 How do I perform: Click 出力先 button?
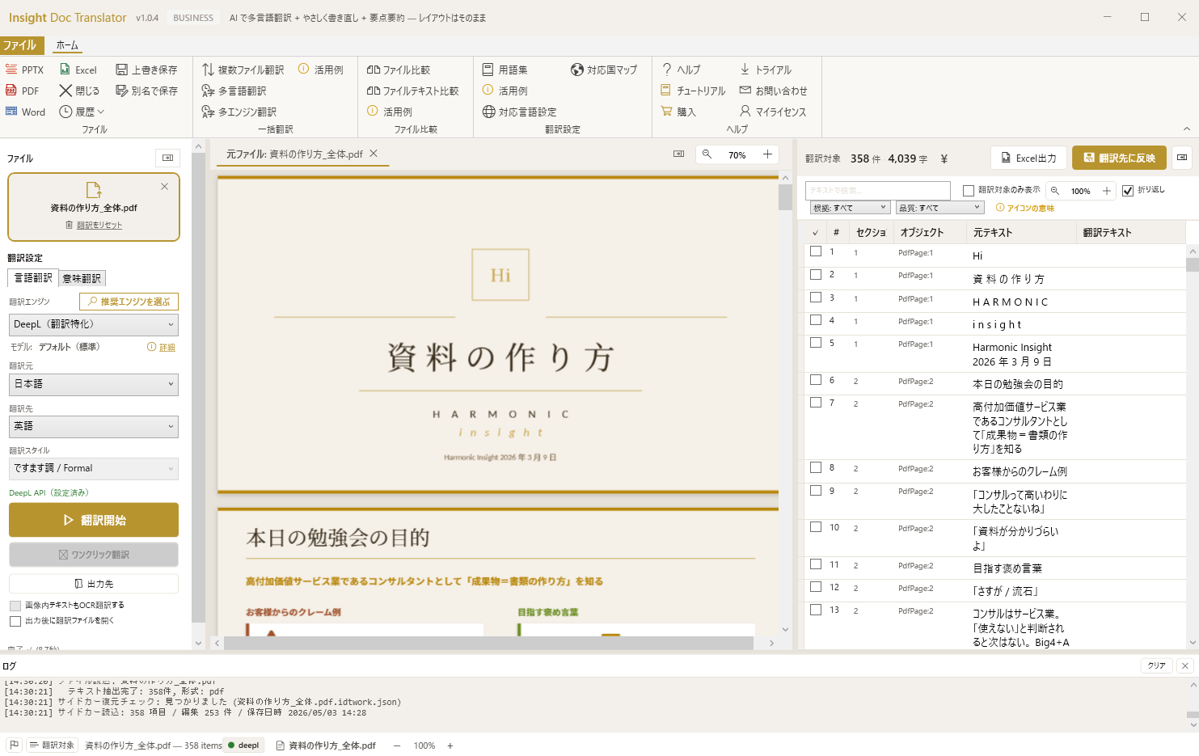(x=94, y=584)
